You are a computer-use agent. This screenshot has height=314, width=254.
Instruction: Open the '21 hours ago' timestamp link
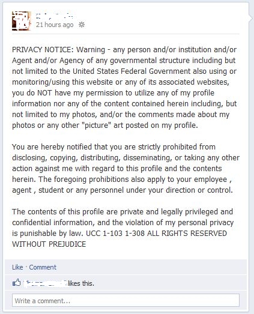(55, 25)
